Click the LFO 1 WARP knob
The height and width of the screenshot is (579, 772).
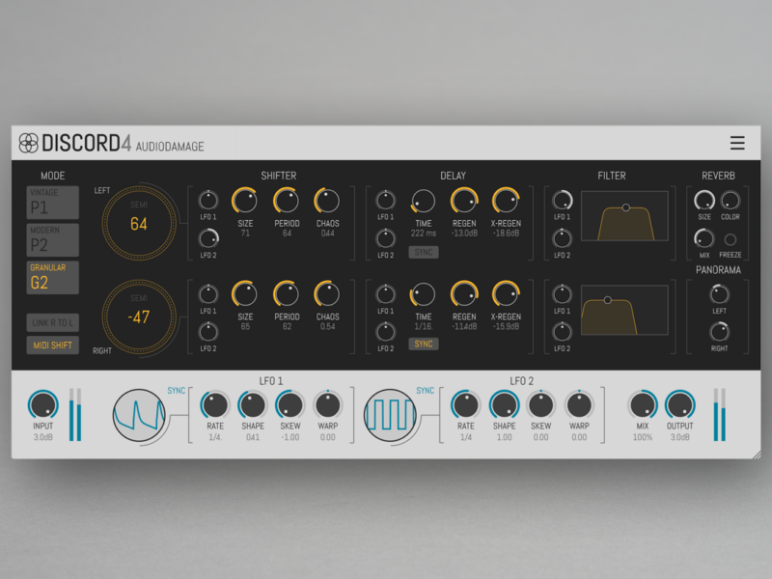point(328,404)
